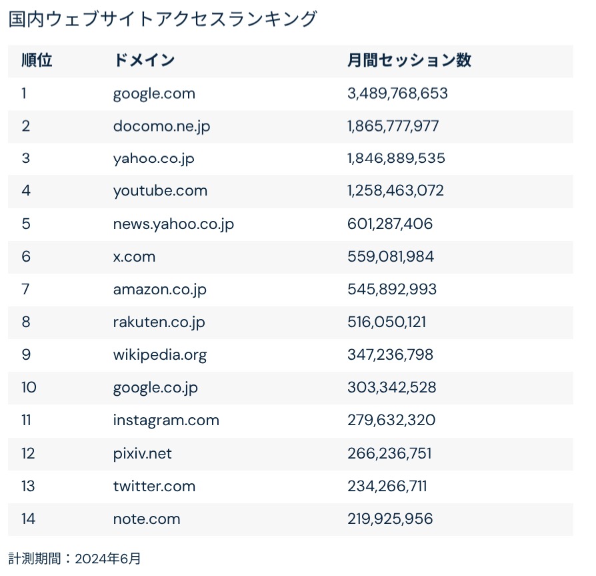
Task: Click the session count 3,489,768,653
Action: (397, 93)
